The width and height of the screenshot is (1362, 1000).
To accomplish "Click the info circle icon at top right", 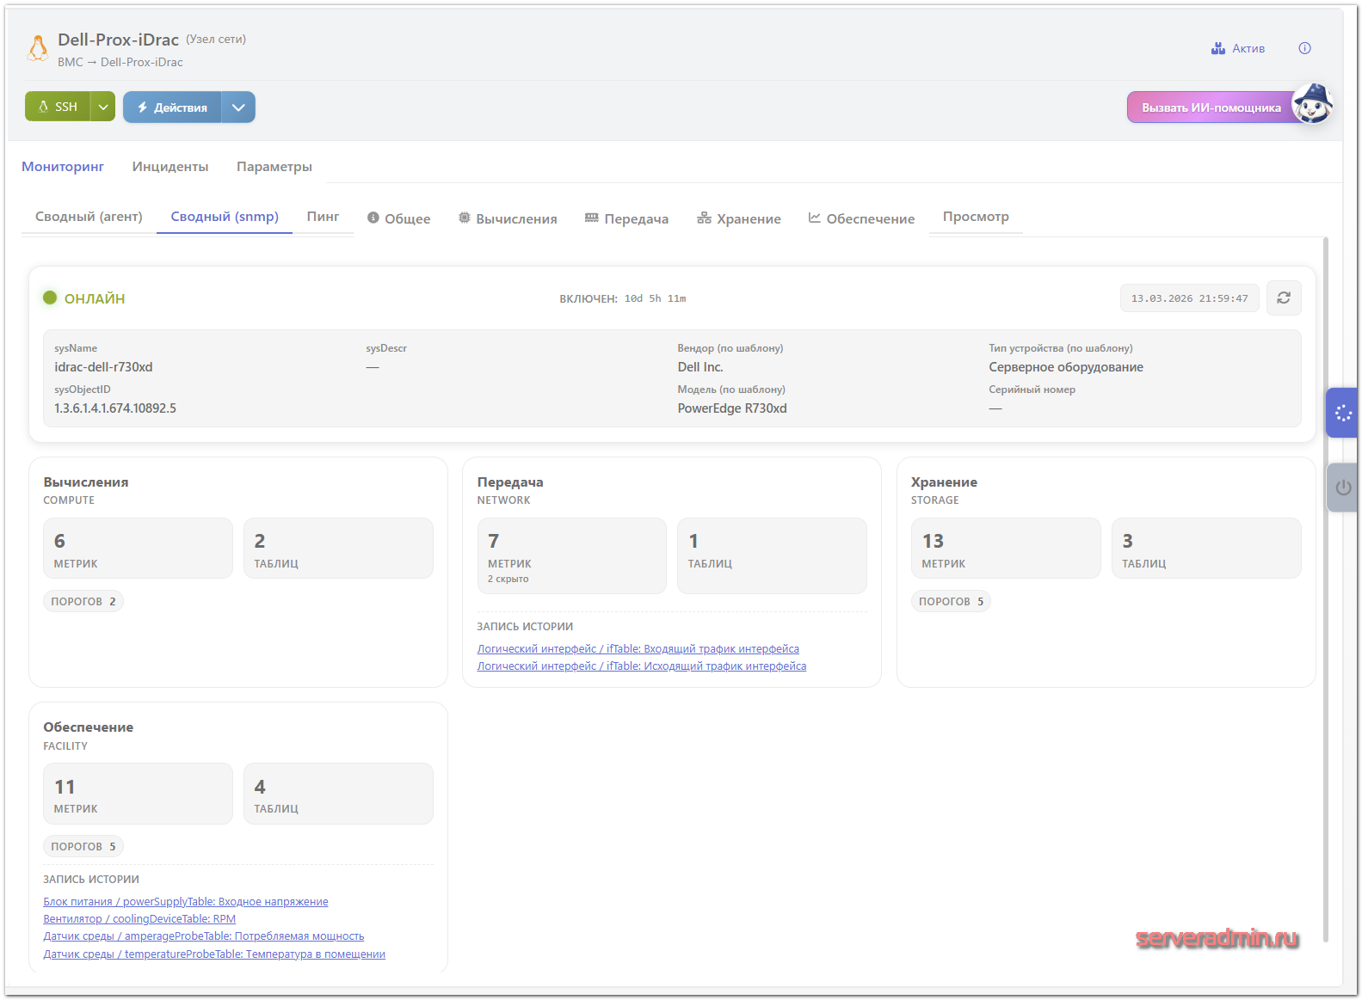I will [x=1304, y=48].
